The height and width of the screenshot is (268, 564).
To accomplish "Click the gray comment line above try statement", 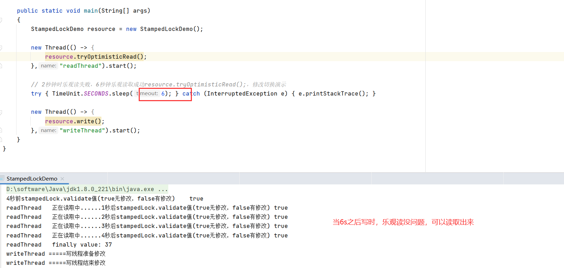I will pos(158,85).
